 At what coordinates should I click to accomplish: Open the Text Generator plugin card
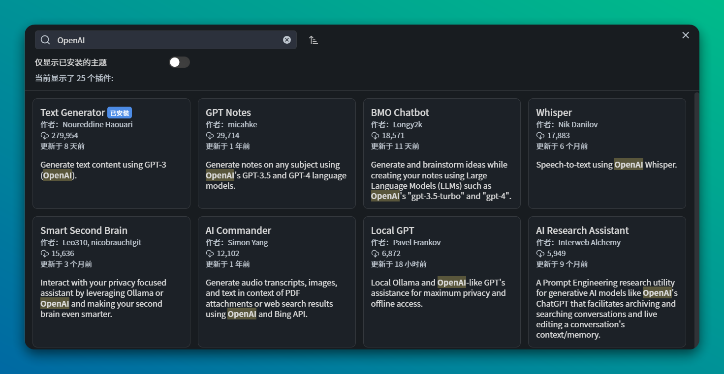coord(111,153)
